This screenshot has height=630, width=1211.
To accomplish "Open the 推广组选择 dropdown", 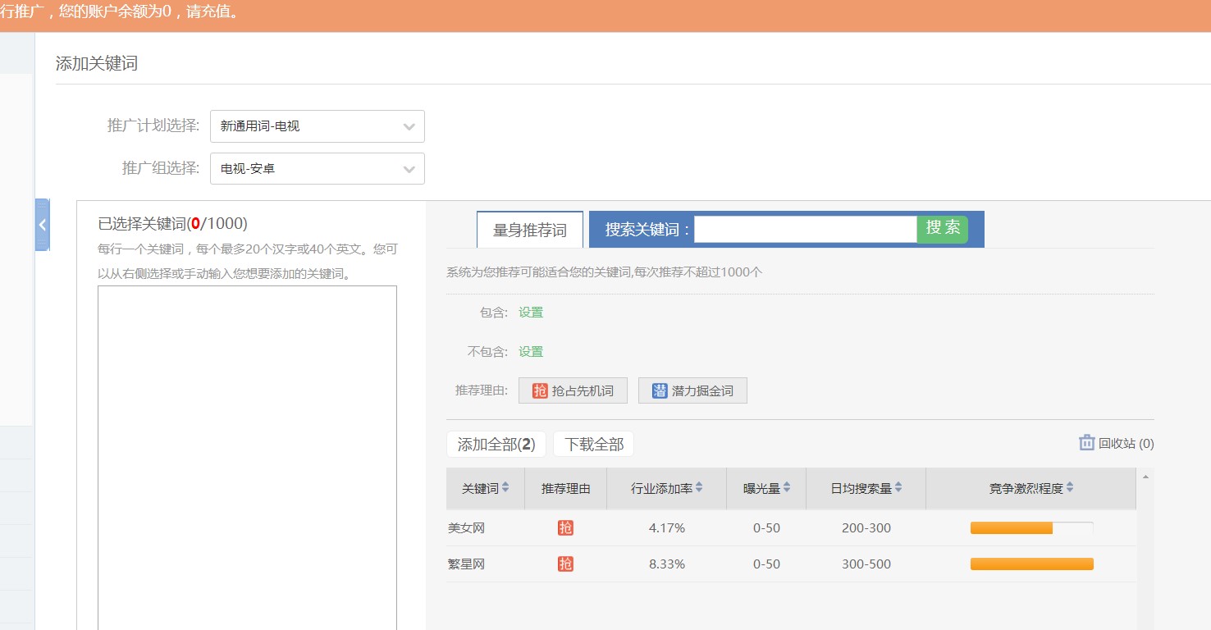I will [317, 169].
